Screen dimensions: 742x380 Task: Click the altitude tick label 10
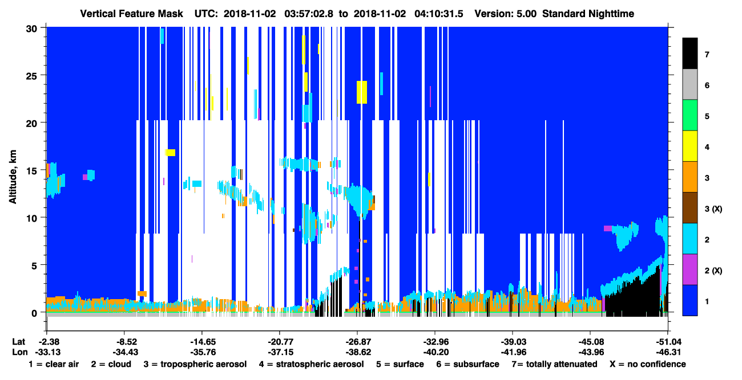pos(33,218)
